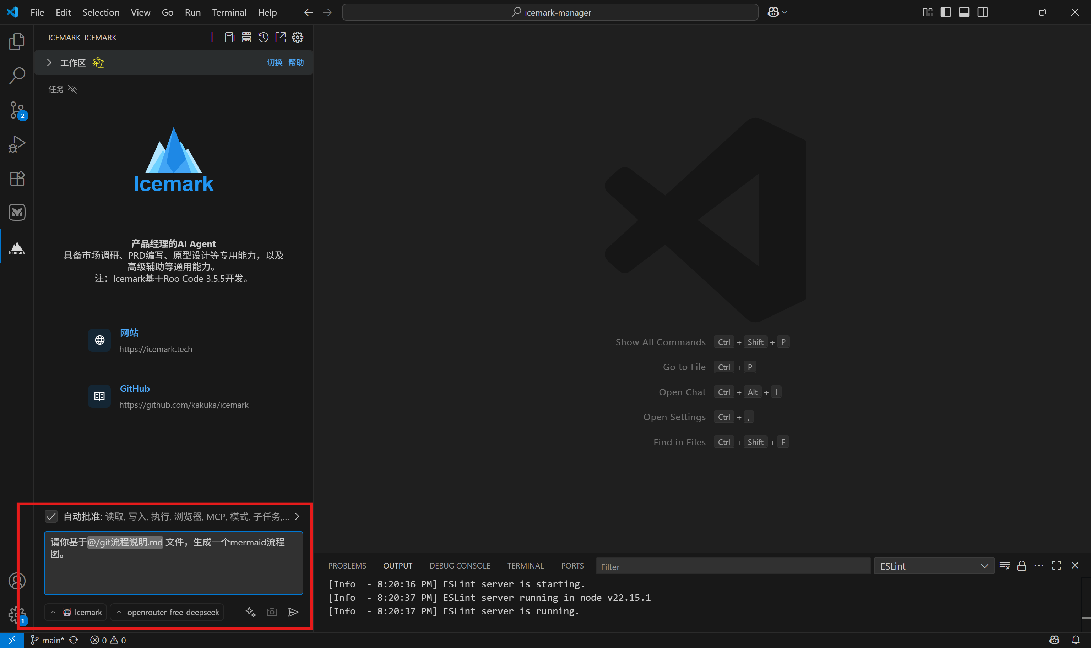
Task: Open the Accounts menu icon
Action: [17, 581]
